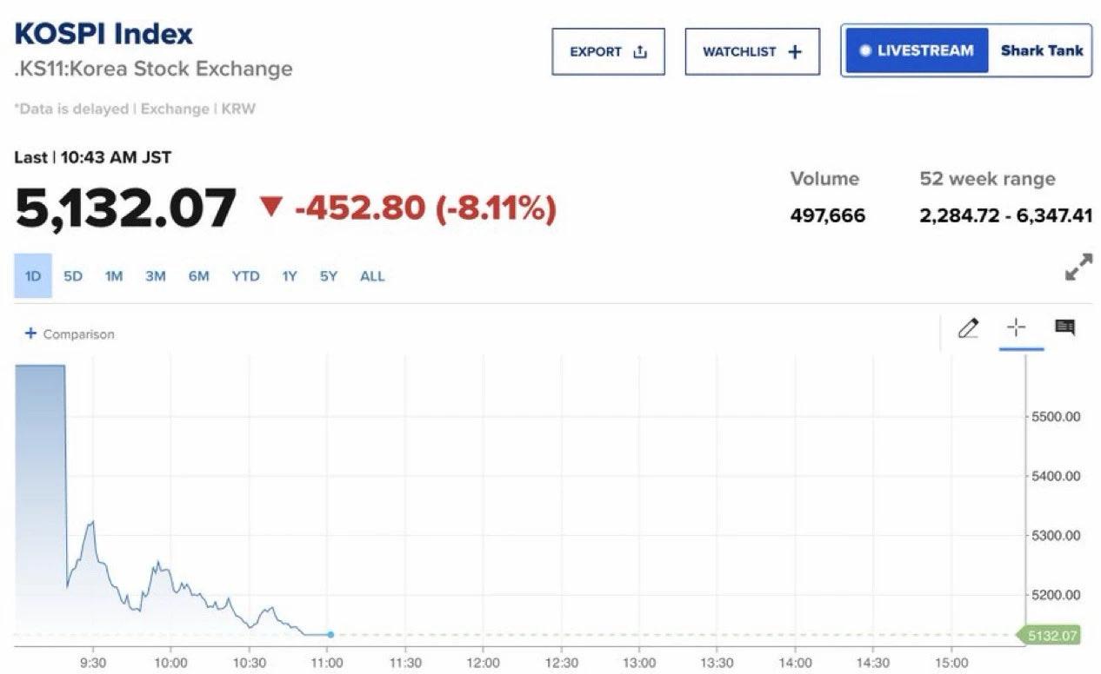This screenshot has height=674, width=1101.
Task: Click the upload icon inside Export button
Action: coord(640,52)
